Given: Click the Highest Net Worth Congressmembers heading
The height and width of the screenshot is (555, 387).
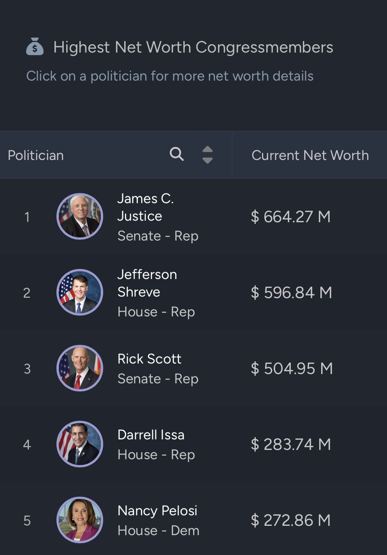Looking at the screenshot, I should (x=193, y=47).
